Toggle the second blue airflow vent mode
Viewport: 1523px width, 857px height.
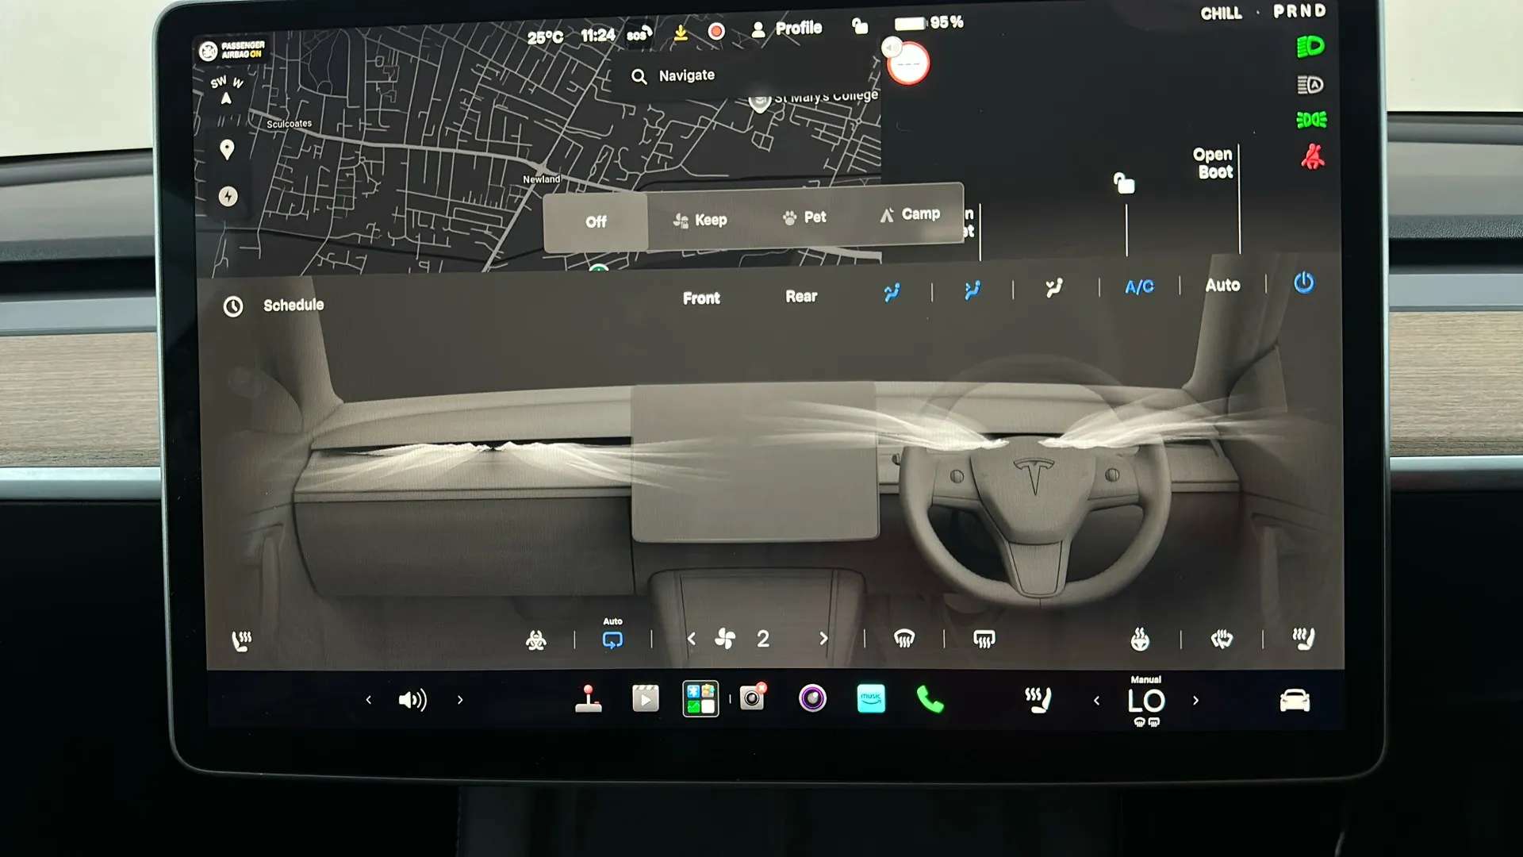point(972,290)
